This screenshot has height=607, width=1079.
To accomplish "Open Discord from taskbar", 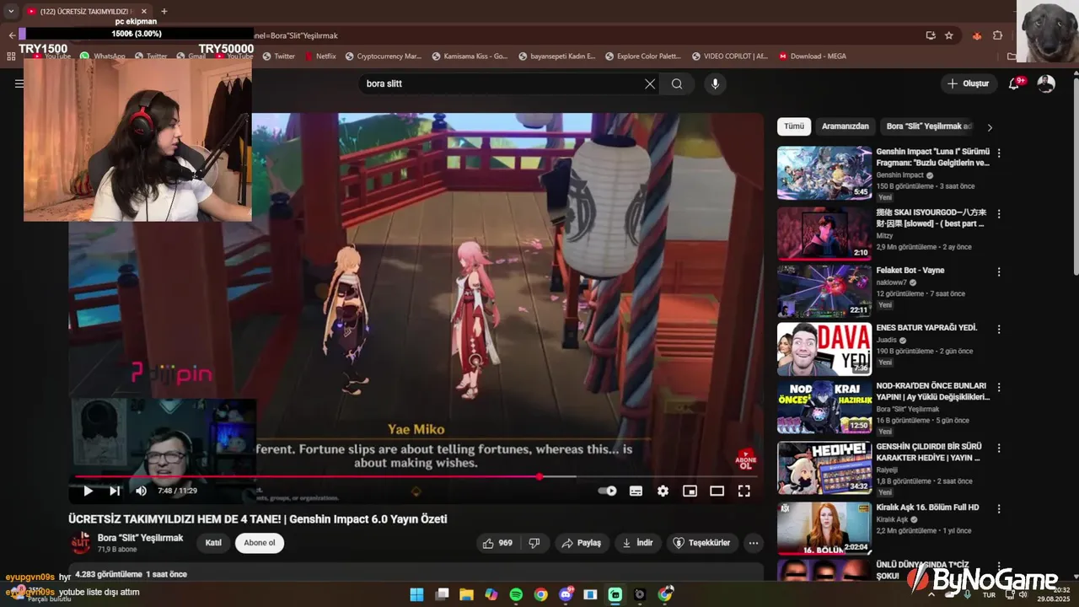I will pos(566,594).
